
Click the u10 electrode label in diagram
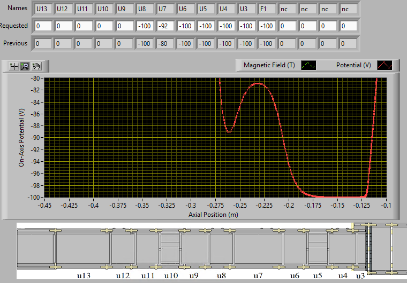(171, 276)
